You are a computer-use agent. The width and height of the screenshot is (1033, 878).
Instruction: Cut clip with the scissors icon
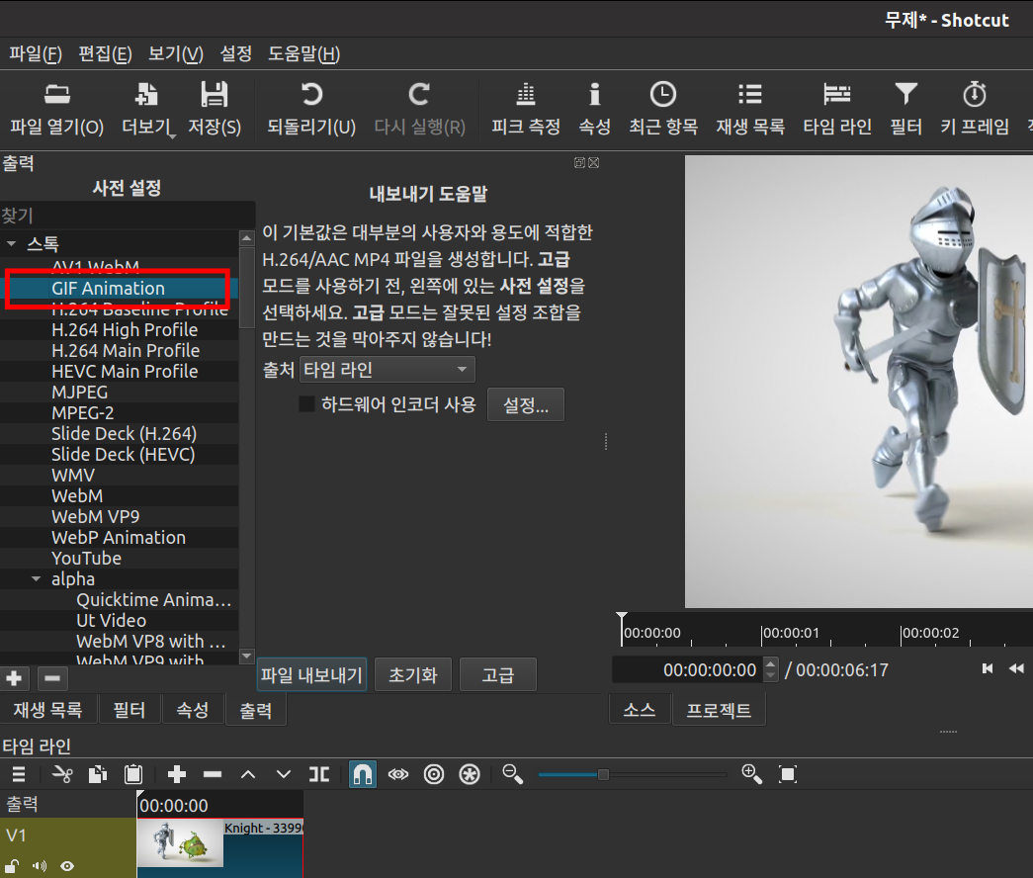click(62, 774)
